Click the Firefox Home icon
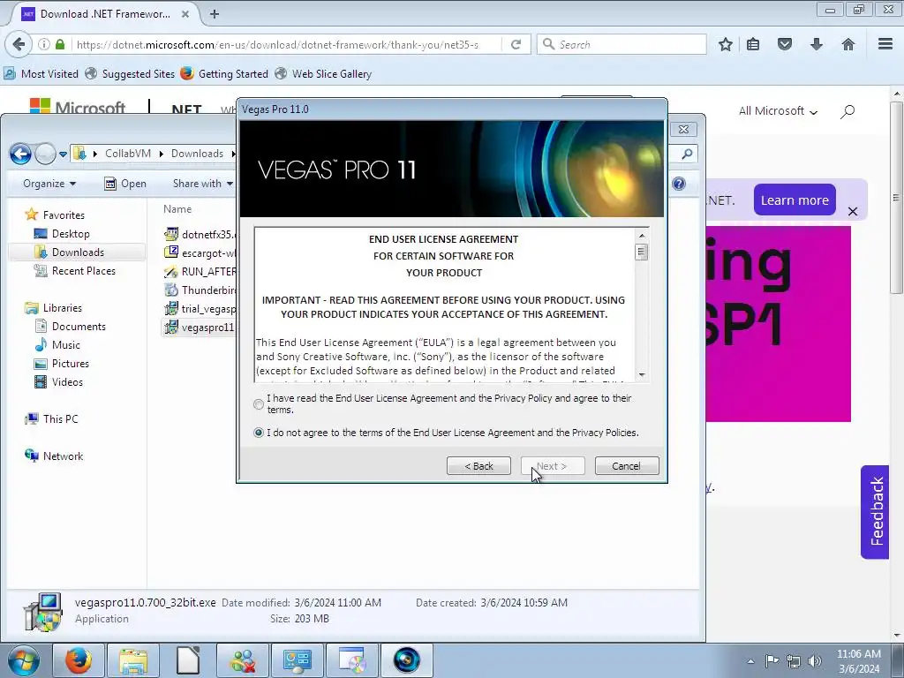 click(x=848, y=44)
